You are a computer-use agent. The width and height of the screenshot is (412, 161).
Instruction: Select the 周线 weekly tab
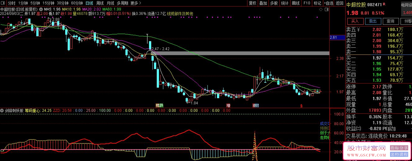tap(100, 3)
